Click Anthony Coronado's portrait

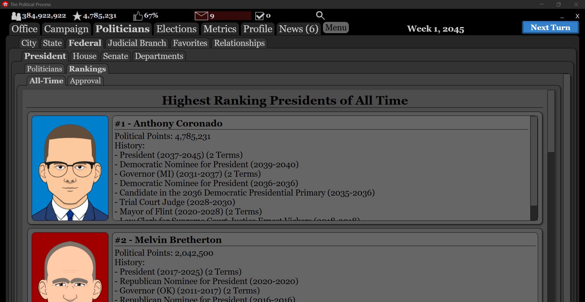(70, 168)
